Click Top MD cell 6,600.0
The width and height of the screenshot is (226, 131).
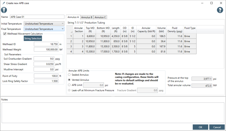90,36
